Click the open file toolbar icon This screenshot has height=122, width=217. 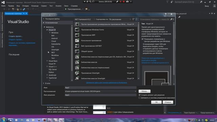(18, 9)
